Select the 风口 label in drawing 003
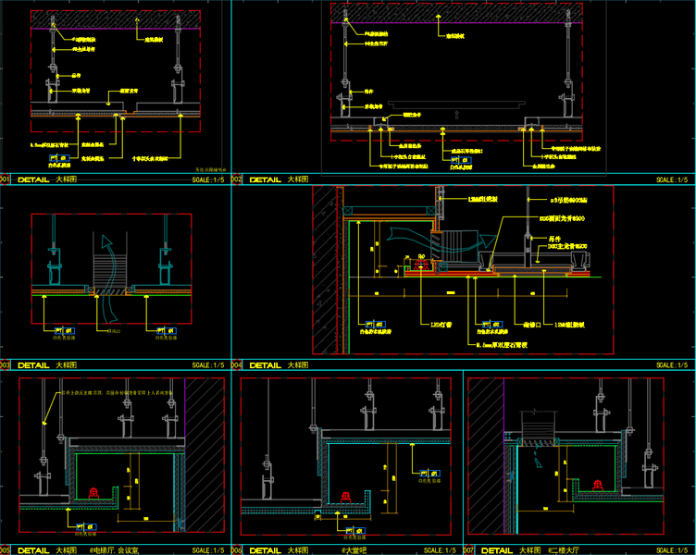 (x=114, y=330)
